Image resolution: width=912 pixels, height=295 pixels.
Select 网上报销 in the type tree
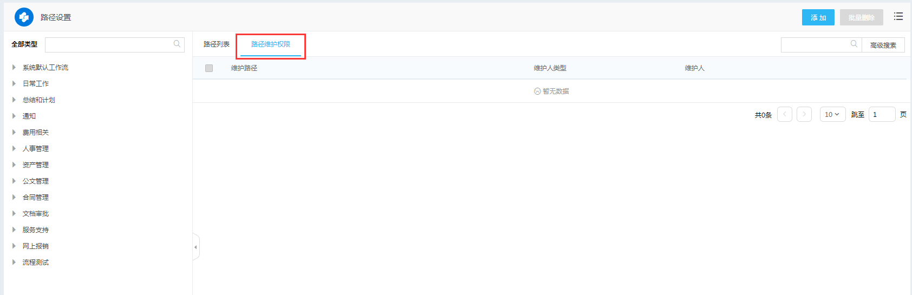[36, 246]
